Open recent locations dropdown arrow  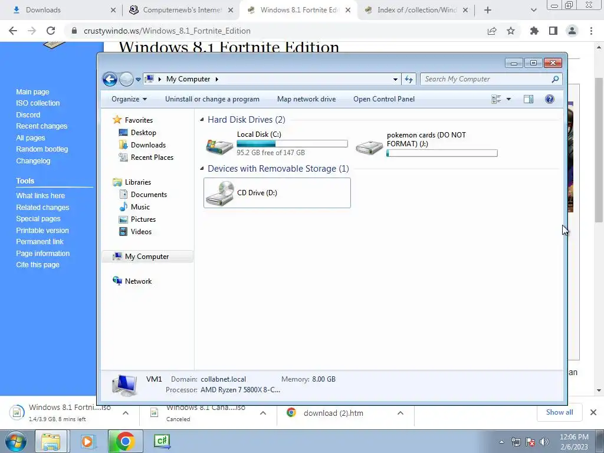(138, 80)
